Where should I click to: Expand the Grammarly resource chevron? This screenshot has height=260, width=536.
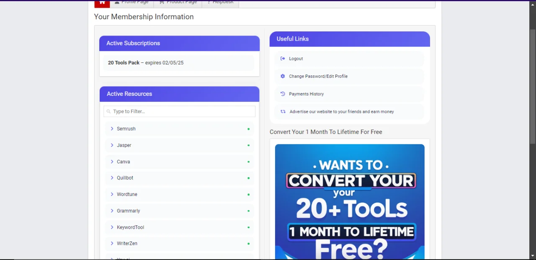tap(112, 211)
